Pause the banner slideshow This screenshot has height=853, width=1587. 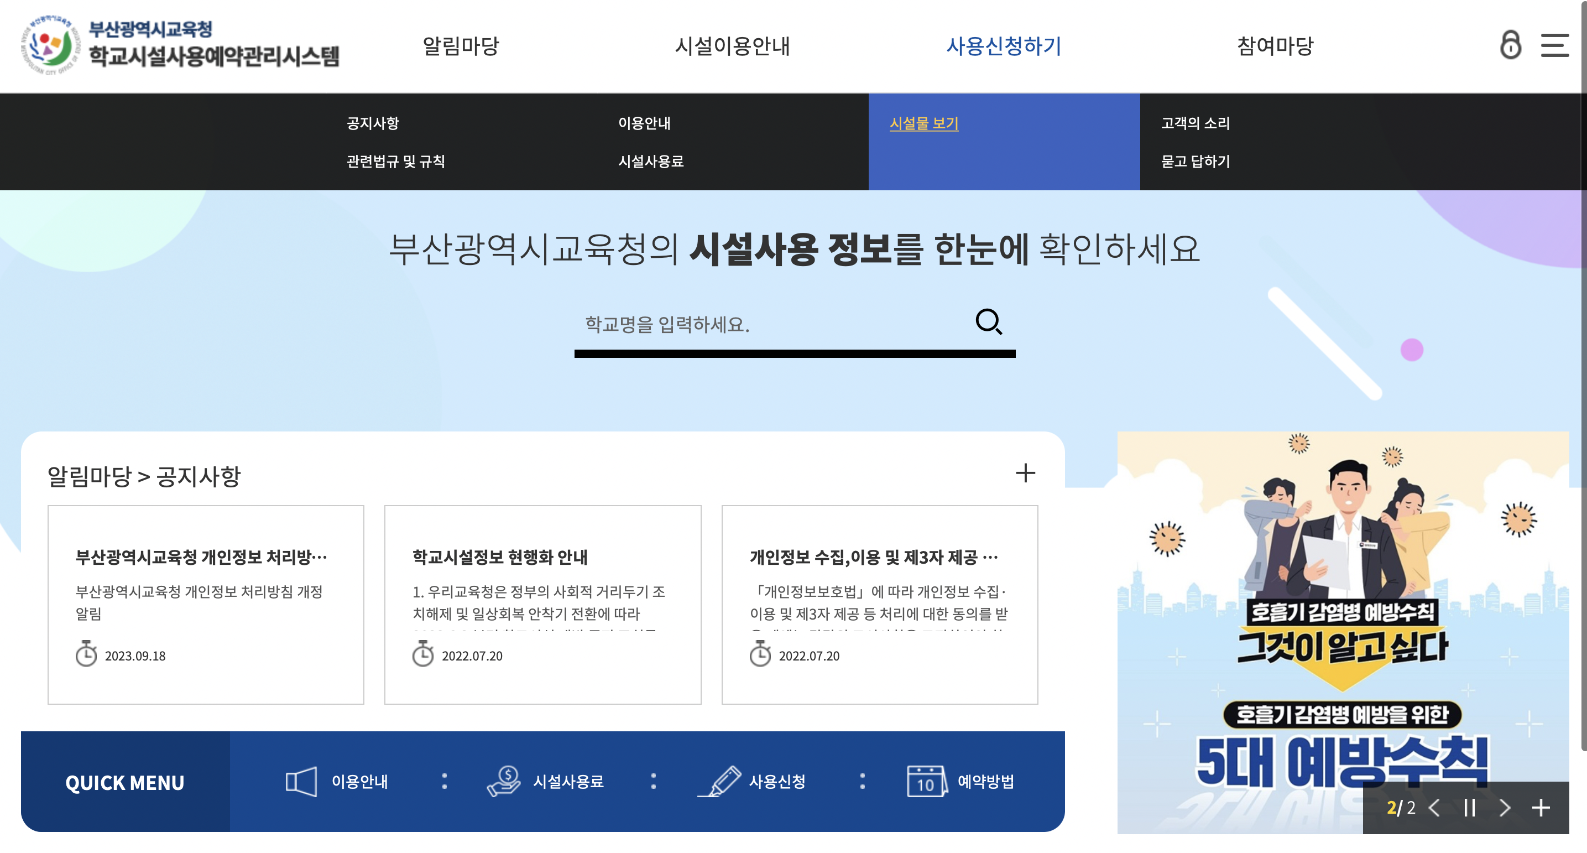click(x=1469, y=808)
